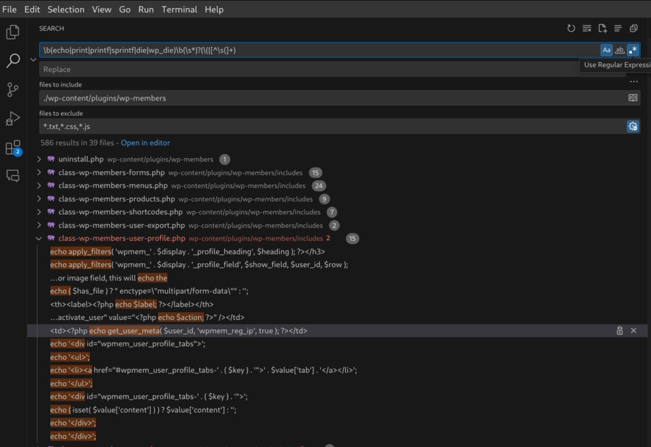Screen dimensions: 651x447
Task: Open all results in editor
Action: pos(145,142)
